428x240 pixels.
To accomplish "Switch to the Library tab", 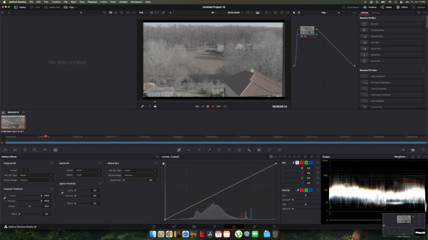I will [x=364, y=12].
